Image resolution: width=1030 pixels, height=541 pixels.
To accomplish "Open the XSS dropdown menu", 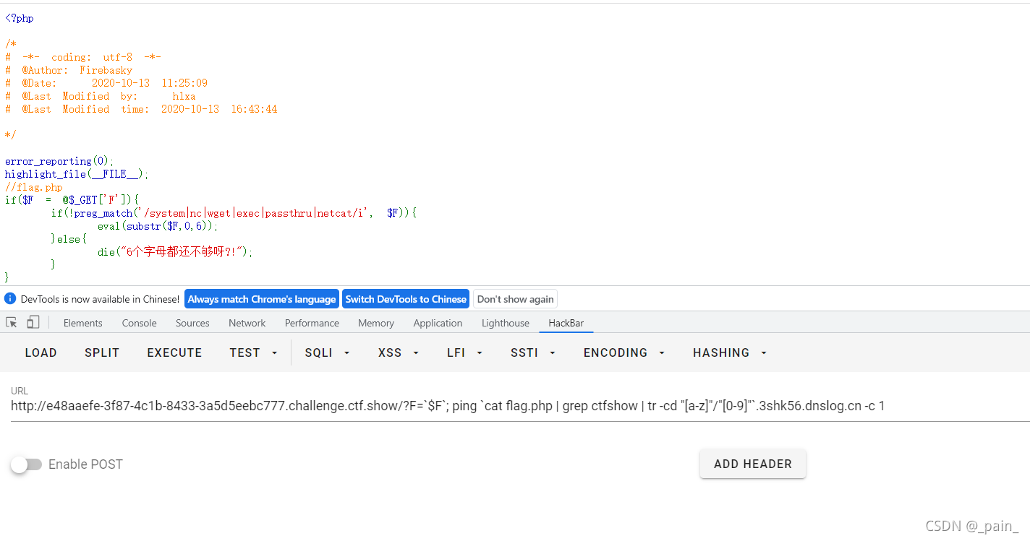I will pyautogui.click(x=399, y=352).
